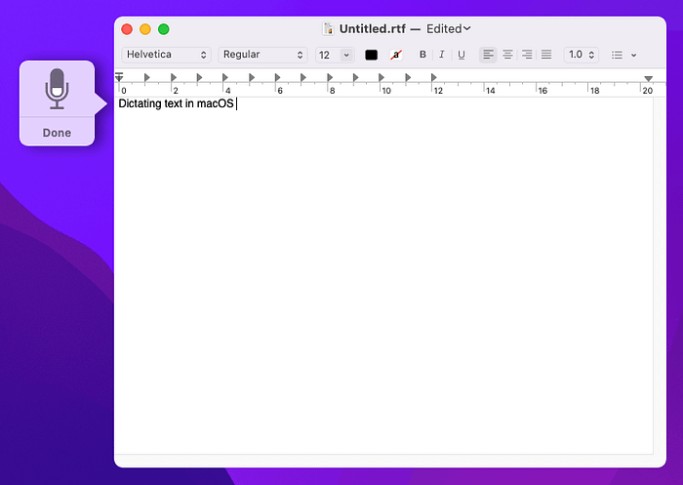Justify the text
The height and width of the screenshot is (485, 683).
(x=546, y=55)
